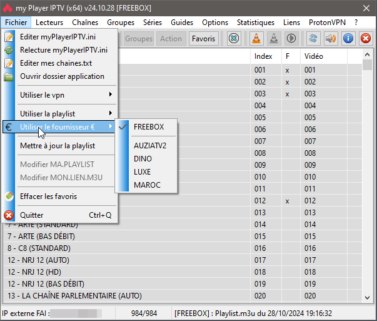Click the Playlist.m3u status bar text

253,313
